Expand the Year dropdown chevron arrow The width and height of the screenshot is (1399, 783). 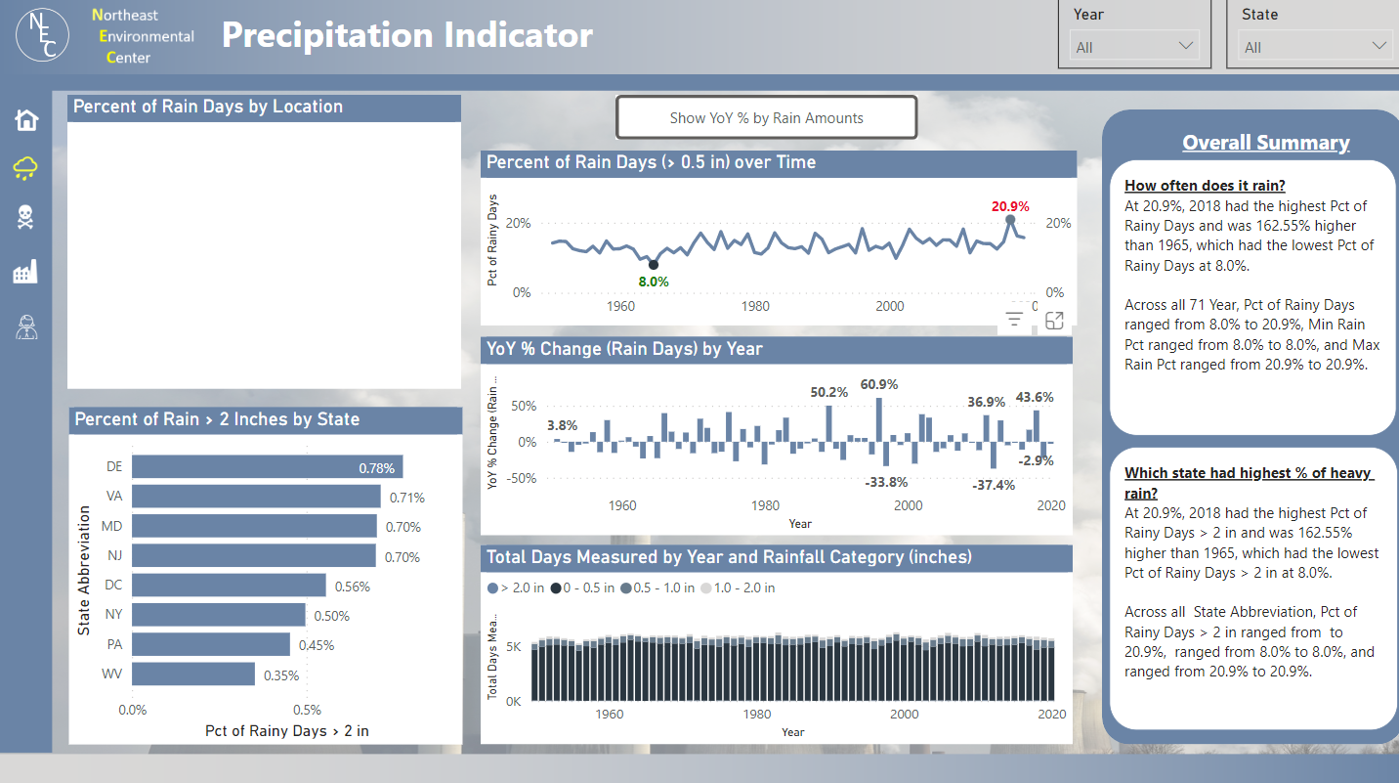(1186, 47)
